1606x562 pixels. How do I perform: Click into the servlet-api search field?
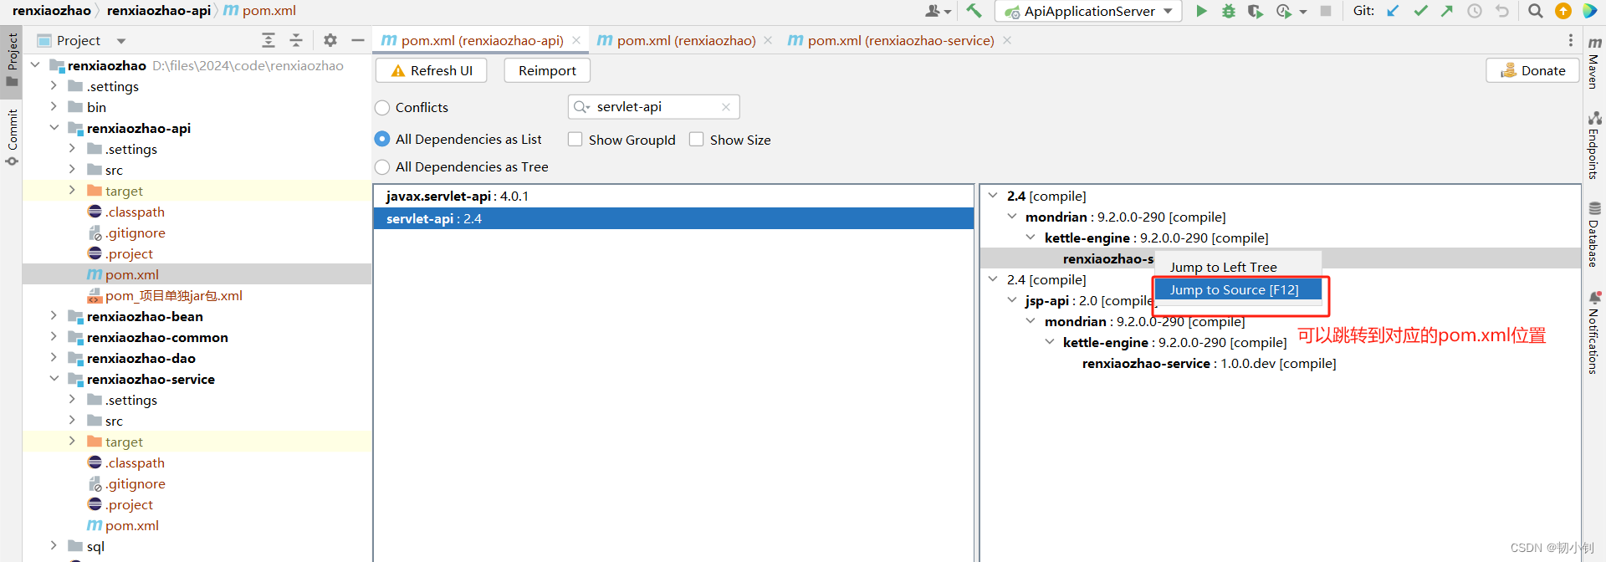click(654, 107)
